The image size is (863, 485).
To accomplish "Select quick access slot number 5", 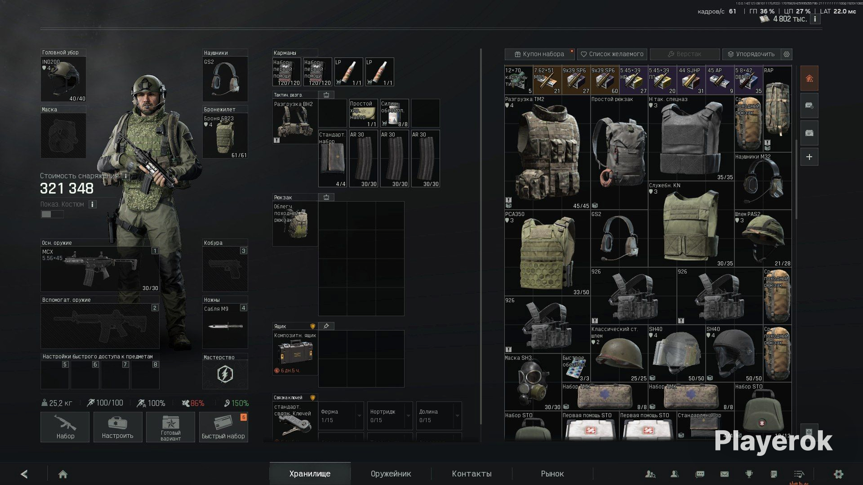I will tap(55, 374).
